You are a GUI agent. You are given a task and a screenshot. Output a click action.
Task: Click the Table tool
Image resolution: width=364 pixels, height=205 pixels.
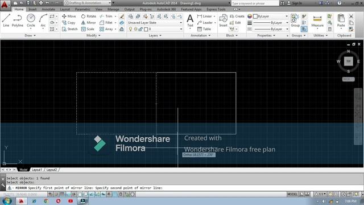204,29
